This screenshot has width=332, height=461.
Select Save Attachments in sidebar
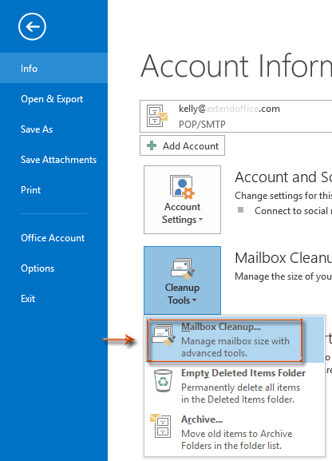[53, 159]
